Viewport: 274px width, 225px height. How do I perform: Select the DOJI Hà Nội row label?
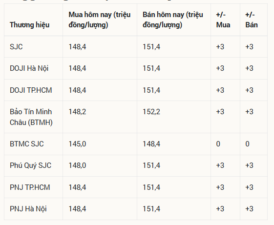(x=29, y=68)
